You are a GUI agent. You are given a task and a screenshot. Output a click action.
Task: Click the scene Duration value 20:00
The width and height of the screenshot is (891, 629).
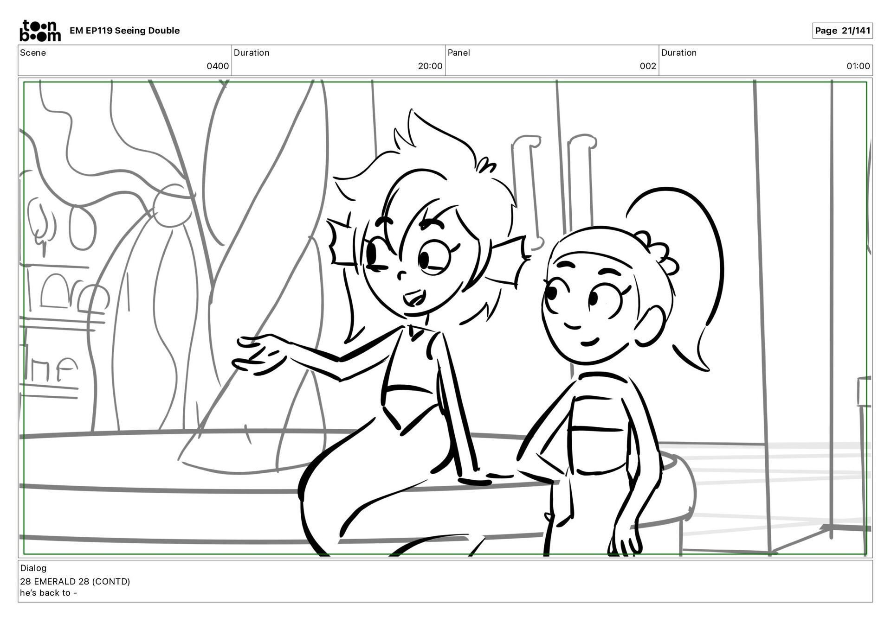tap(430, 66)
